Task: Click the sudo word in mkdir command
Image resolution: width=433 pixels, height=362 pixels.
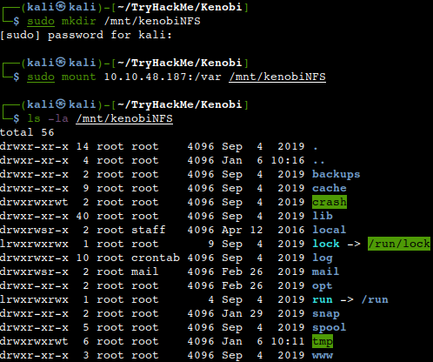Action: point(41,21)
